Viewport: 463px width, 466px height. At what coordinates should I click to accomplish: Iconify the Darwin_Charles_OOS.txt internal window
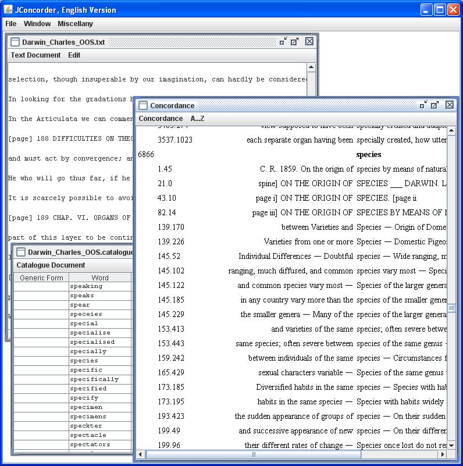283,41
